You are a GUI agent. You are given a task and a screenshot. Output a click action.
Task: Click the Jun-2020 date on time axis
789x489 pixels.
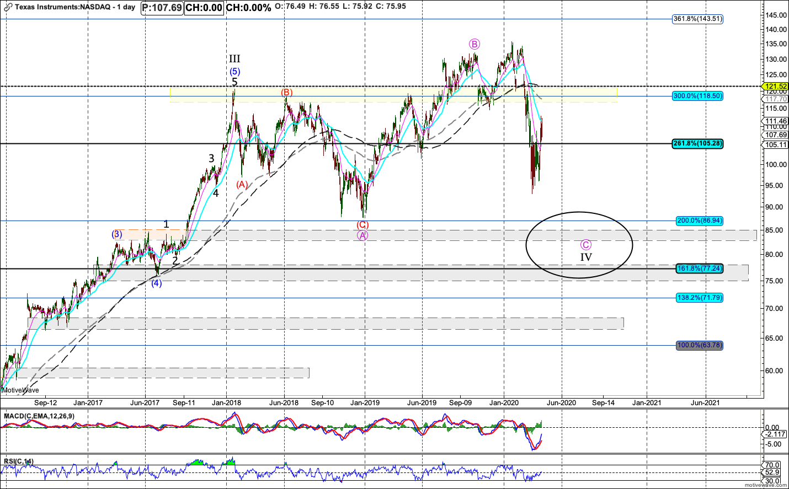[561, 402]
